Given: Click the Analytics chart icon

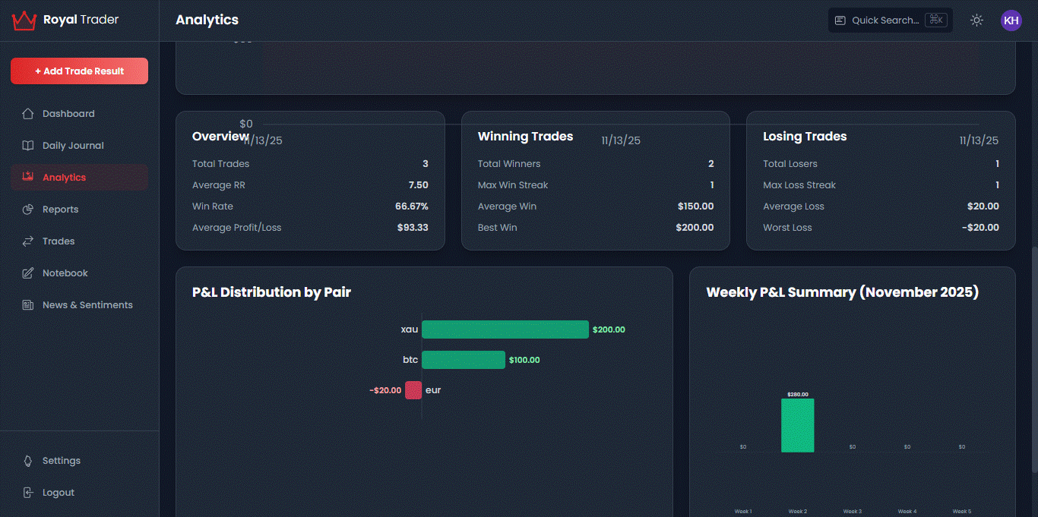Looking at the screenshot, I should 27,177.
